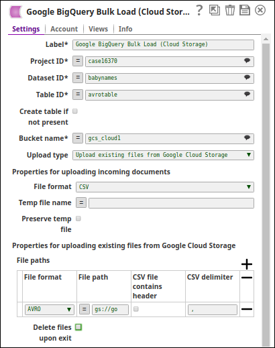
Task: Click the Table ID field avrotable
Action: (x=170, y=95)
